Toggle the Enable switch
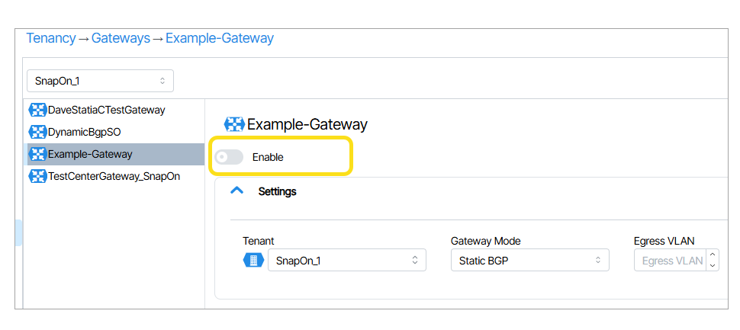The image size is (740, 330). click(x=229, y=157)
